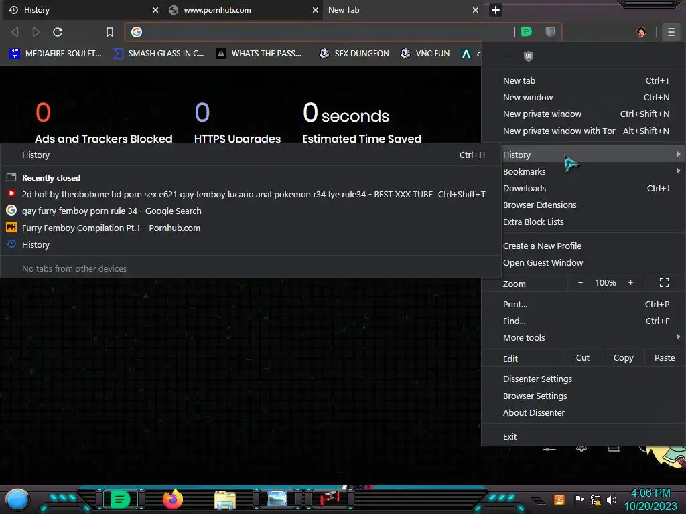Open the user profile avatar
Screen dimensions: 686x514
pos(641,32)
